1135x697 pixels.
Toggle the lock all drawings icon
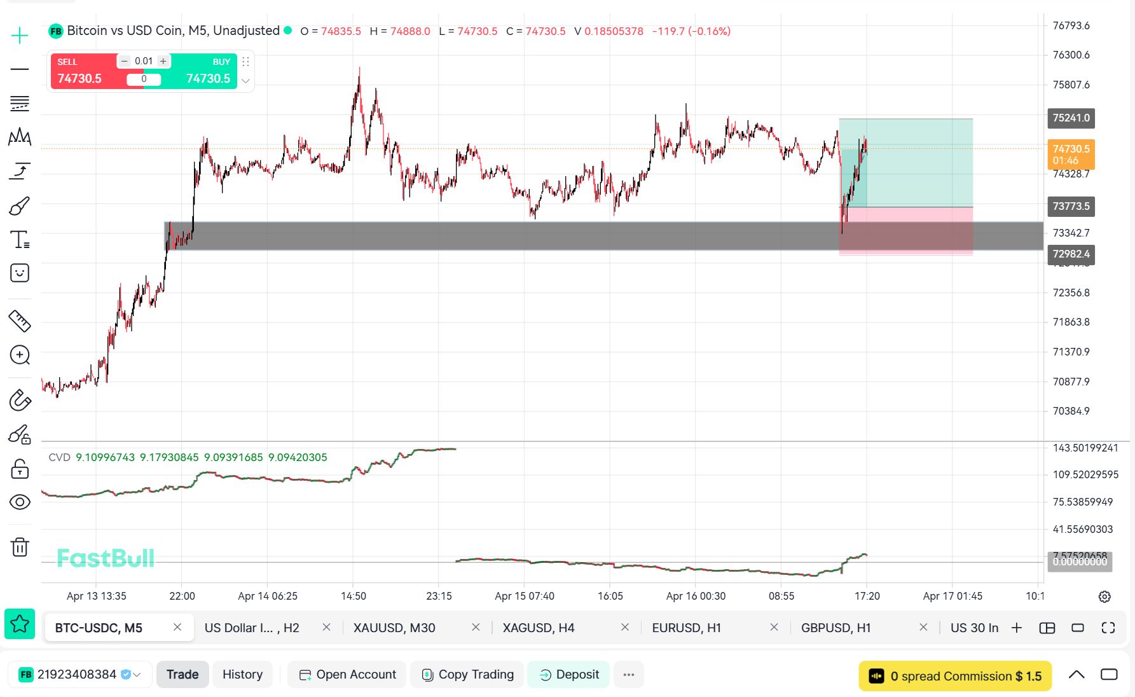pos(20,469)
